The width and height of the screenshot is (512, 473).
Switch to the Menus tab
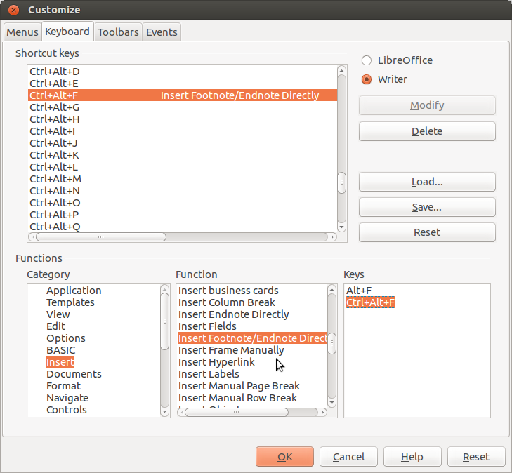(22, 32)
